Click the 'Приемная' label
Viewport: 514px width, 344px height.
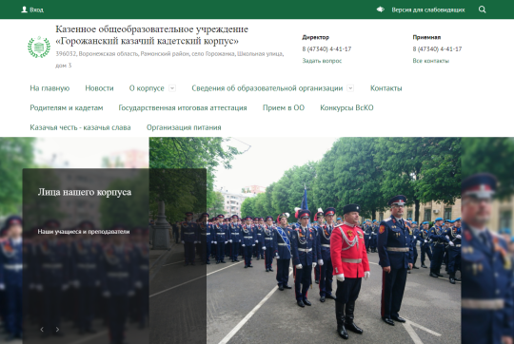(426, 37)
